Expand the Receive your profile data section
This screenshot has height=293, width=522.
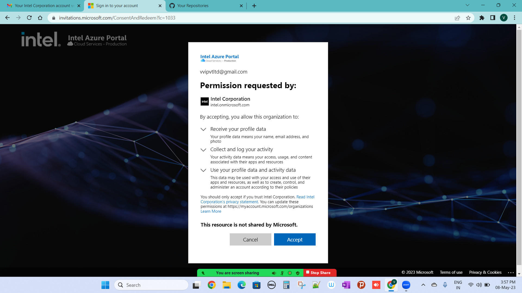tap(203, 130)
